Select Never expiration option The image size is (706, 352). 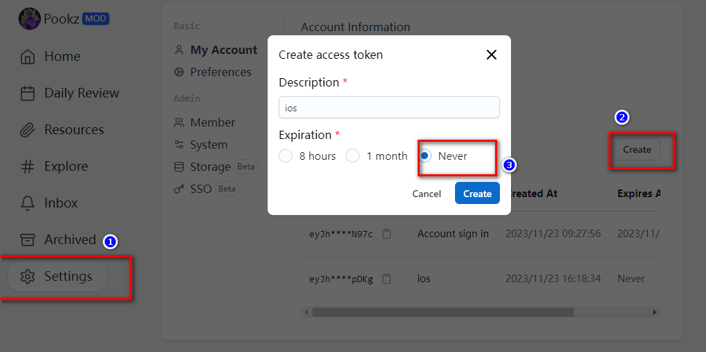tap(425, 156)
